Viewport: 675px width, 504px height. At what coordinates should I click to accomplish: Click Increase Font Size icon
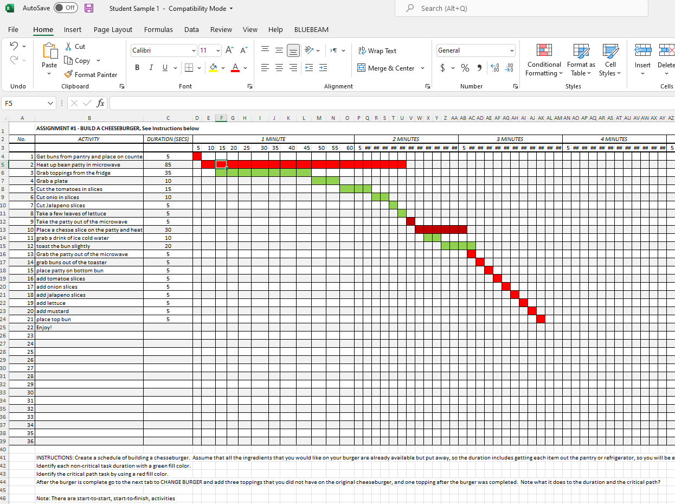click(x=229, y=50)
